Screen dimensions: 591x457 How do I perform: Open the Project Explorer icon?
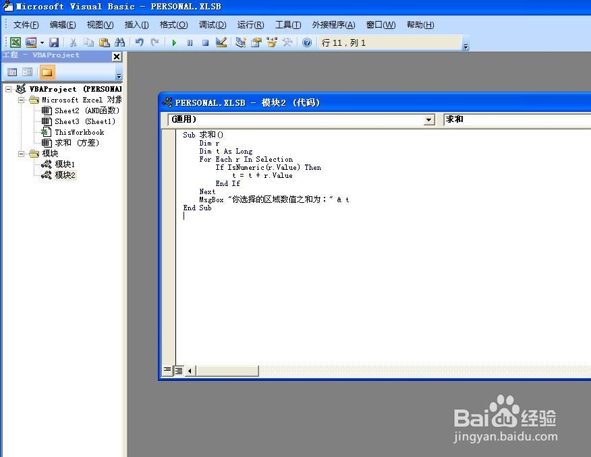240,42
